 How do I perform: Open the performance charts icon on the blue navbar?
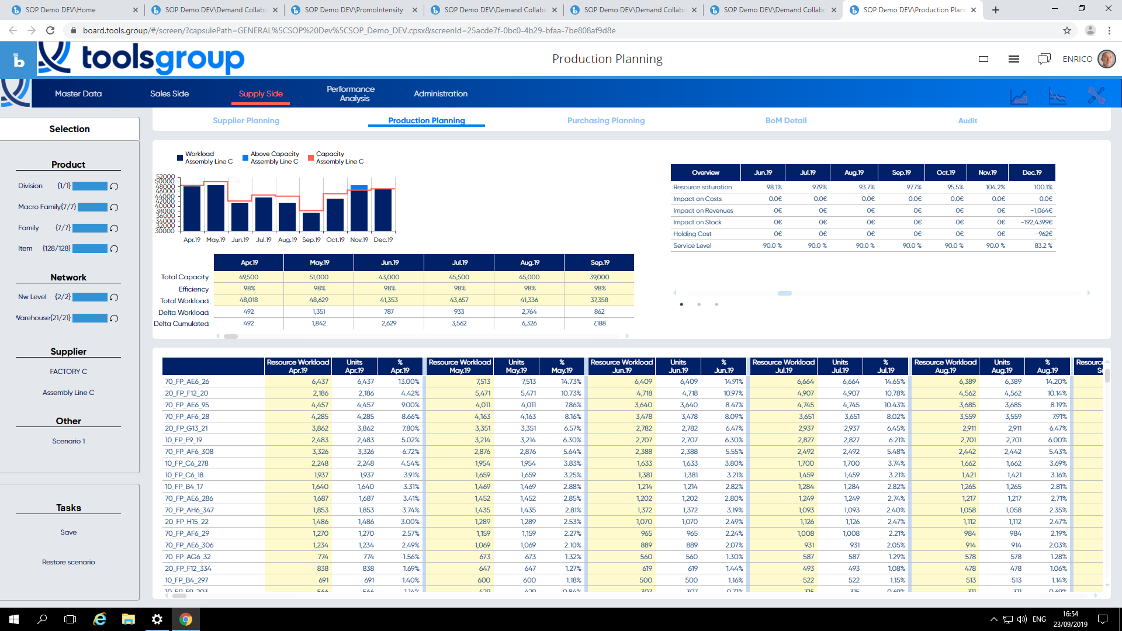1019,97
